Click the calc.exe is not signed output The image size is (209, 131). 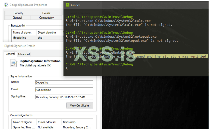tap(119, 25)
